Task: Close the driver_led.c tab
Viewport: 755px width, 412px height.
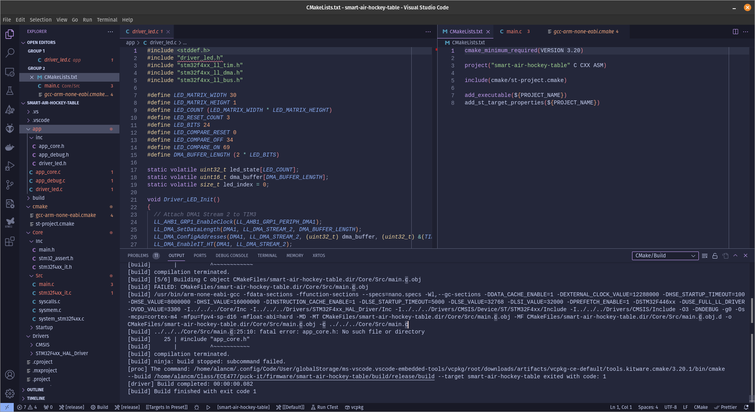Action: click(x=168, y=32)
